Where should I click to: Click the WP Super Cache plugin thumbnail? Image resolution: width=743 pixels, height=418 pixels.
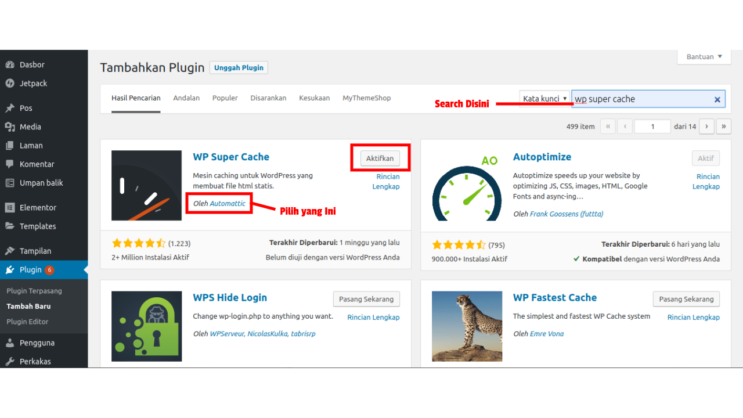[x=146, y=185]
